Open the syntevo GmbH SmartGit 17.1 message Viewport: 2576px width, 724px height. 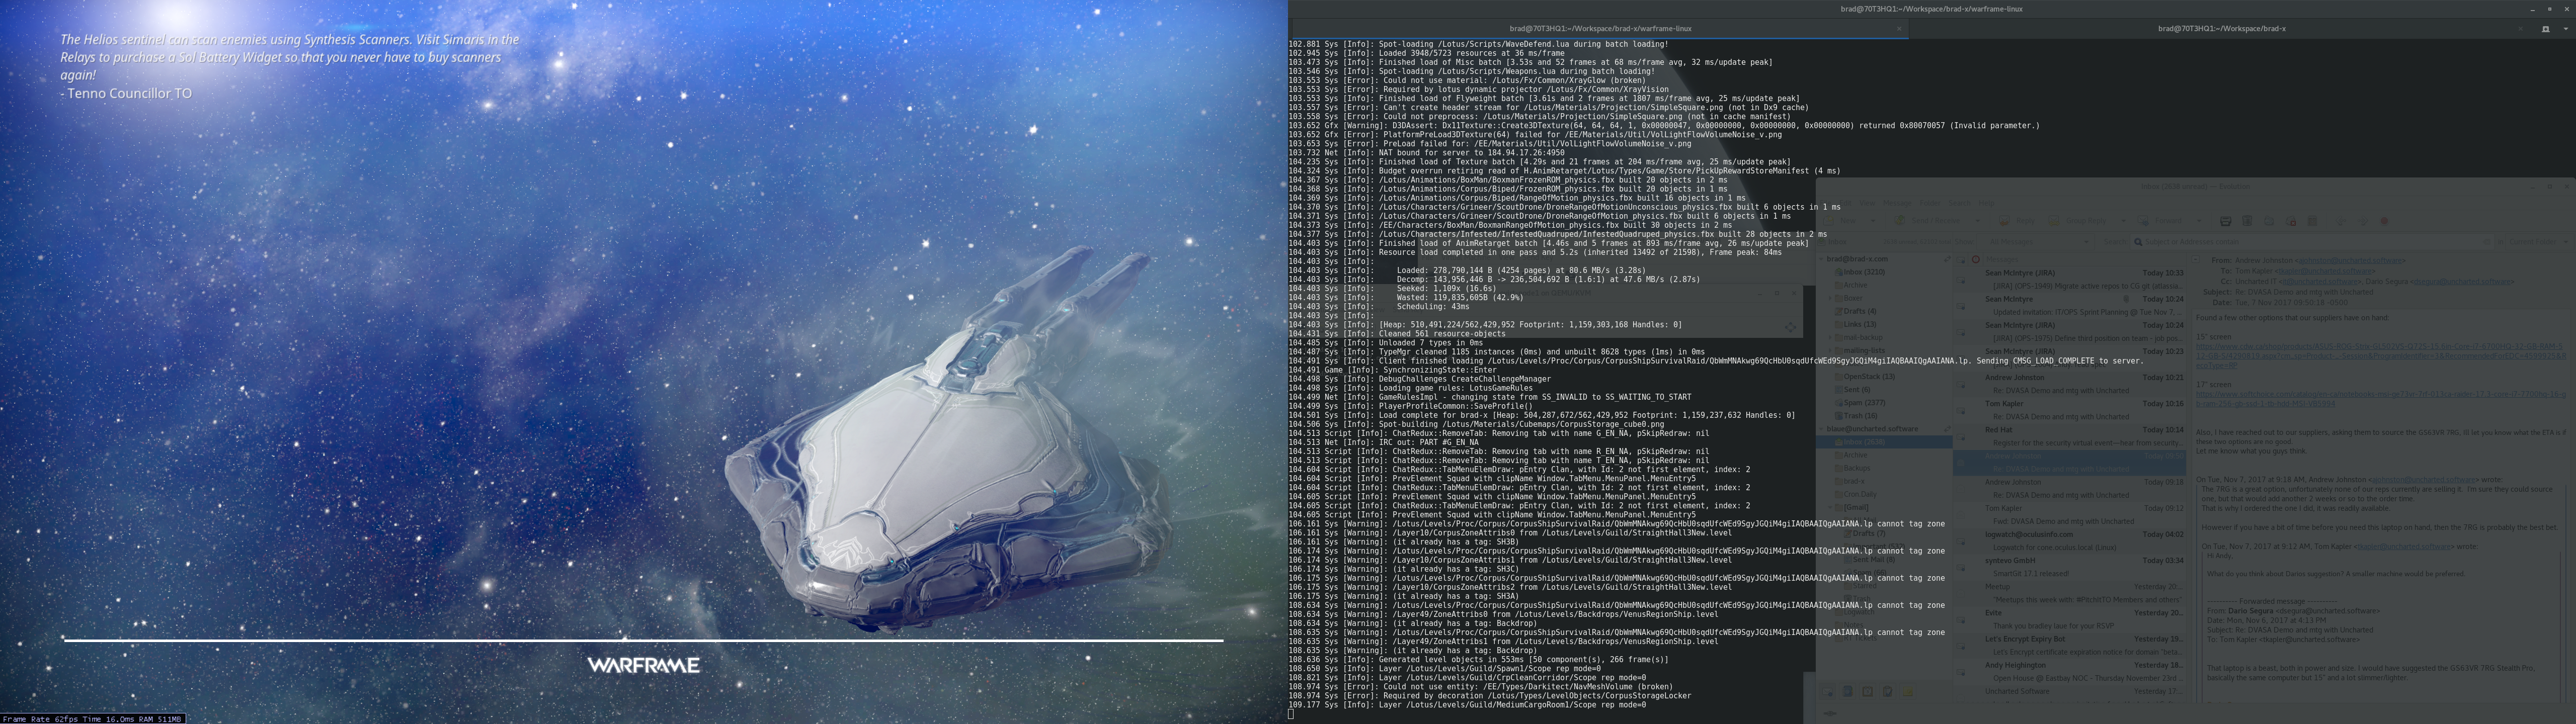pyautogui.click(x=2070, y=567)
